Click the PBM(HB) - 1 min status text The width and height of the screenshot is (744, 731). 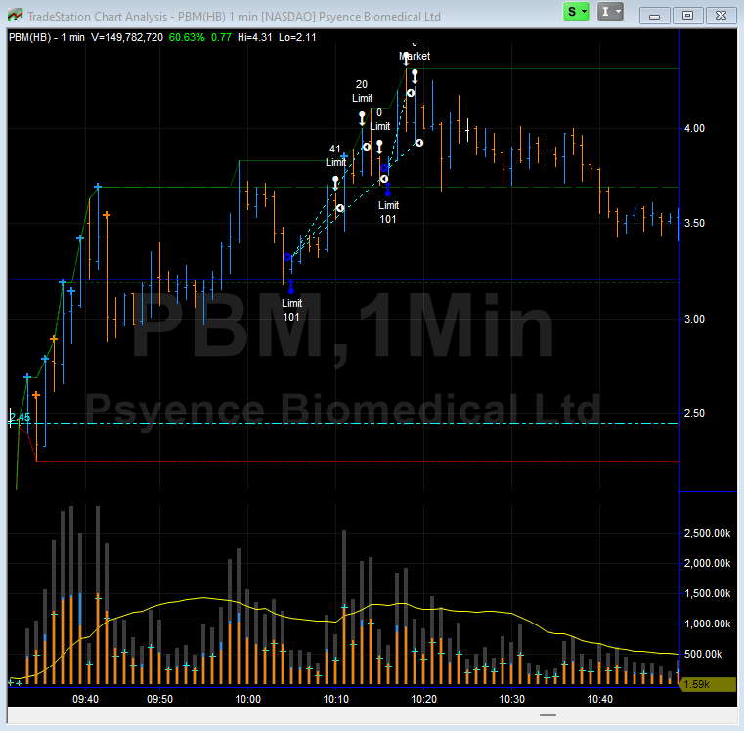pyautogui.click(x=47, y=37)
